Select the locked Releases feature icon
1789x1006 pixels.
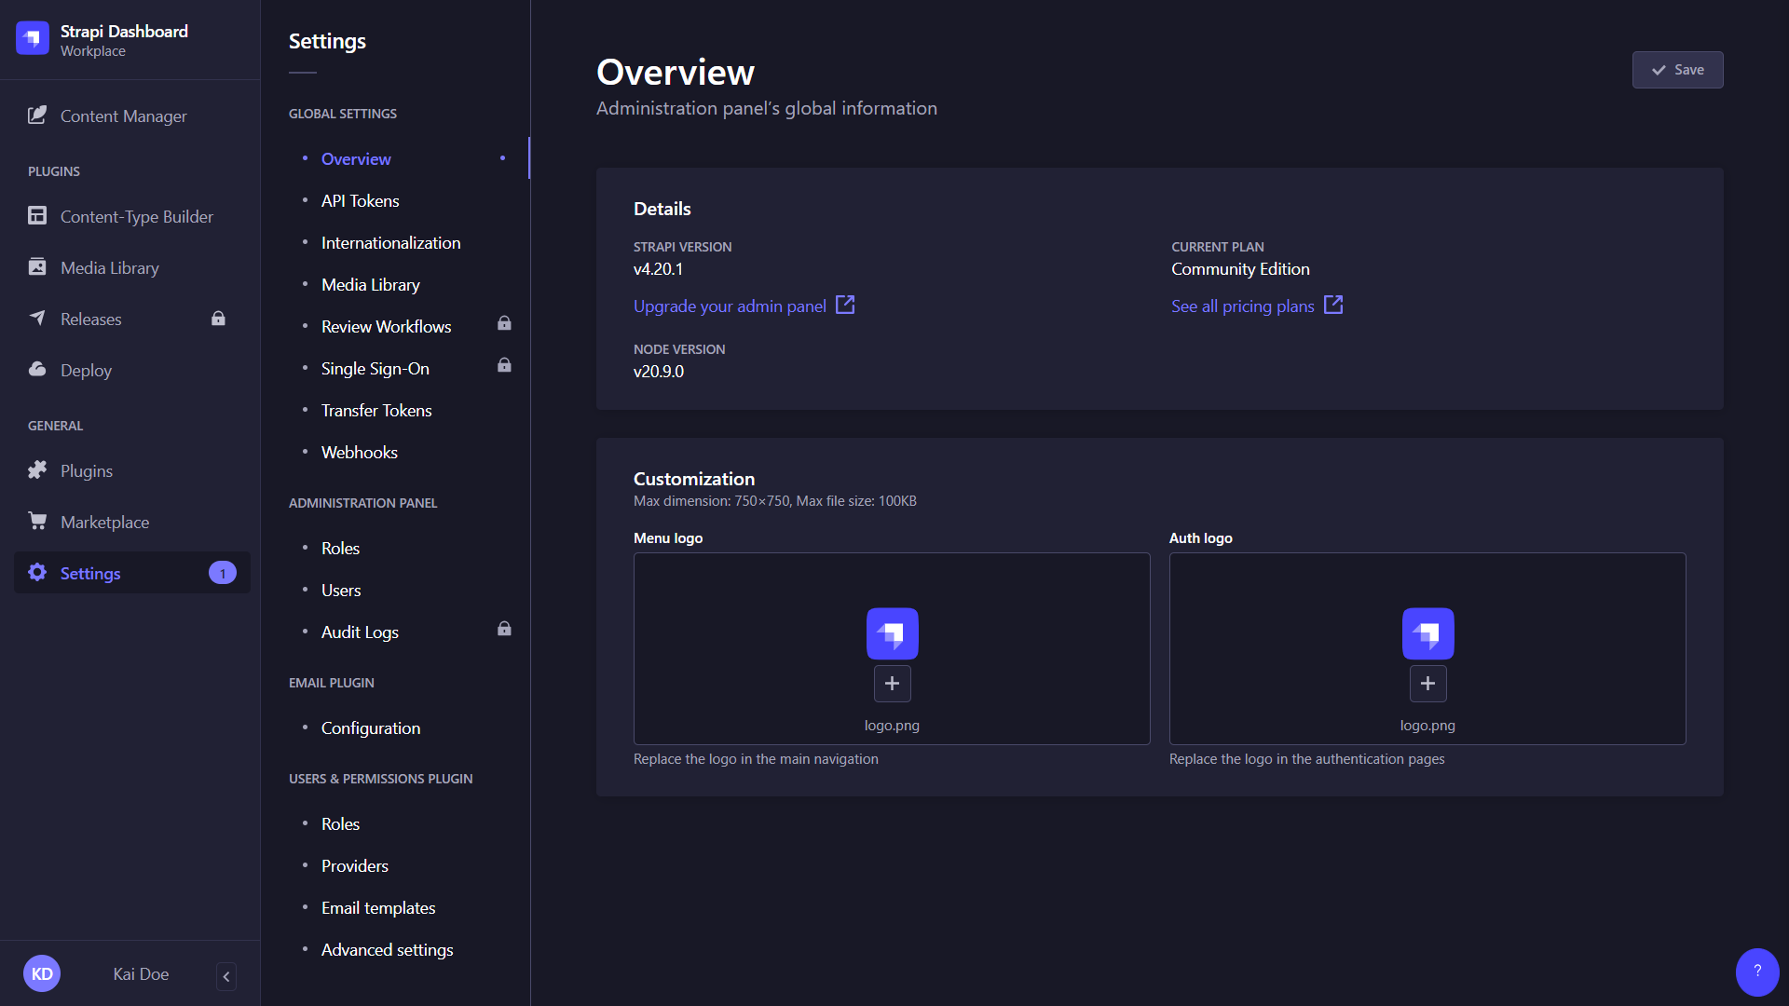[x=218, y=319]
